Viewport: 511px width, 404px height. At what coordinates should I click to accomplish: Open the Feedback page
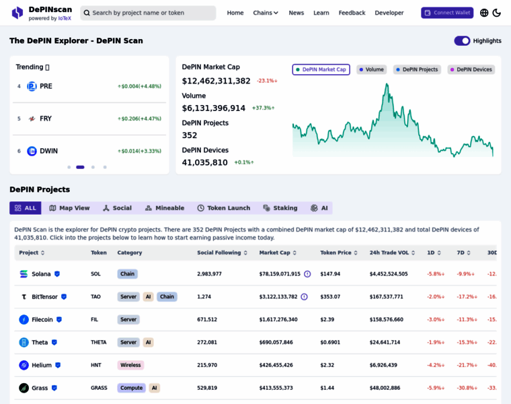[352, 13]
